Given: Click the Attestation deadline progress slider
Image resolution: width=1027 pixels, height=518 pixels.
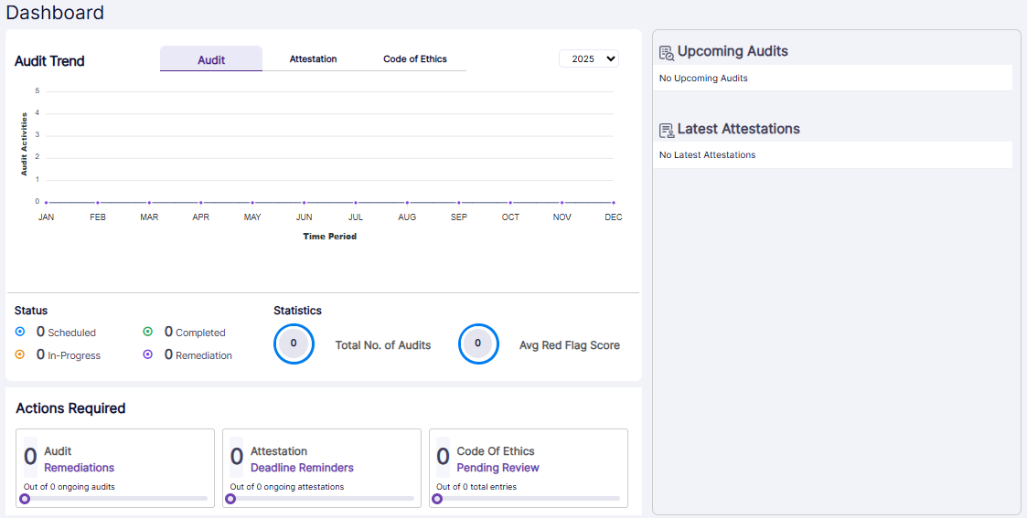Looking at the screenshot, I should click(x=321, y=499).
